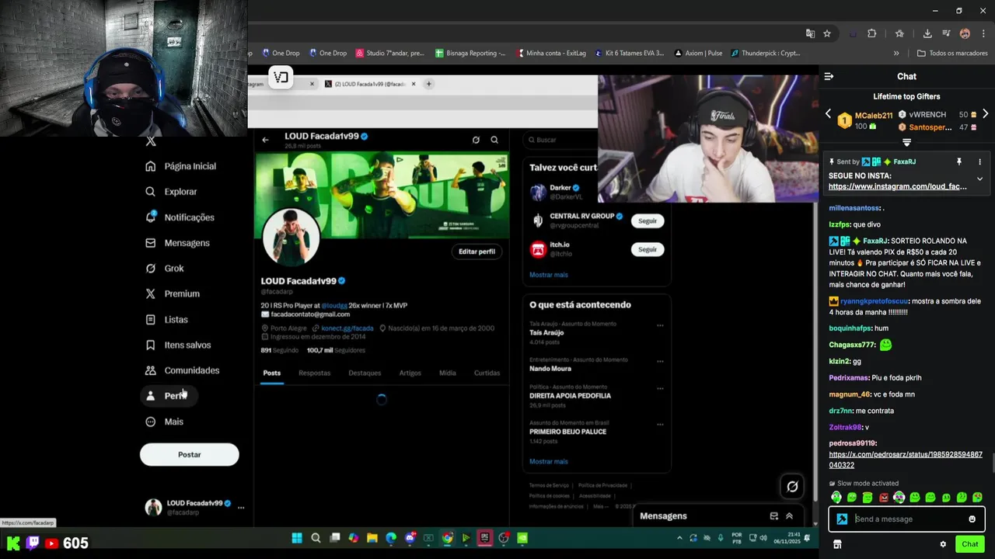Click the Send a message field

[908, 519]
